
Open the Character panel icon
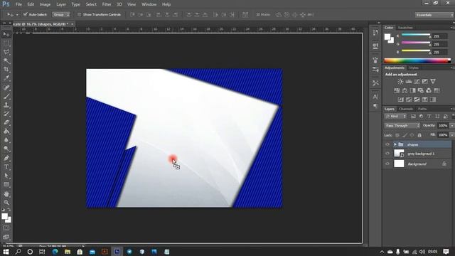pyautogui.click(x=375, y=97)
